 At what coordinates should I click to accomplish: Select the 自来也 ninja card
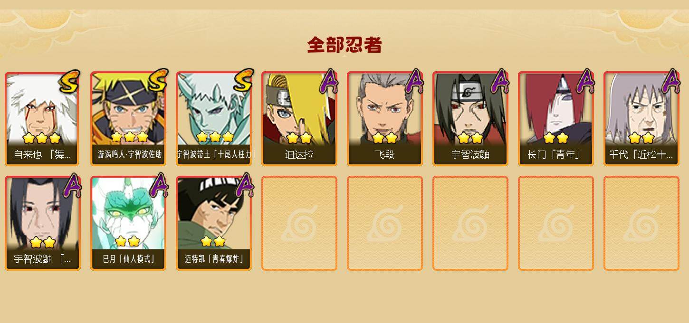(x=43, y=118)
